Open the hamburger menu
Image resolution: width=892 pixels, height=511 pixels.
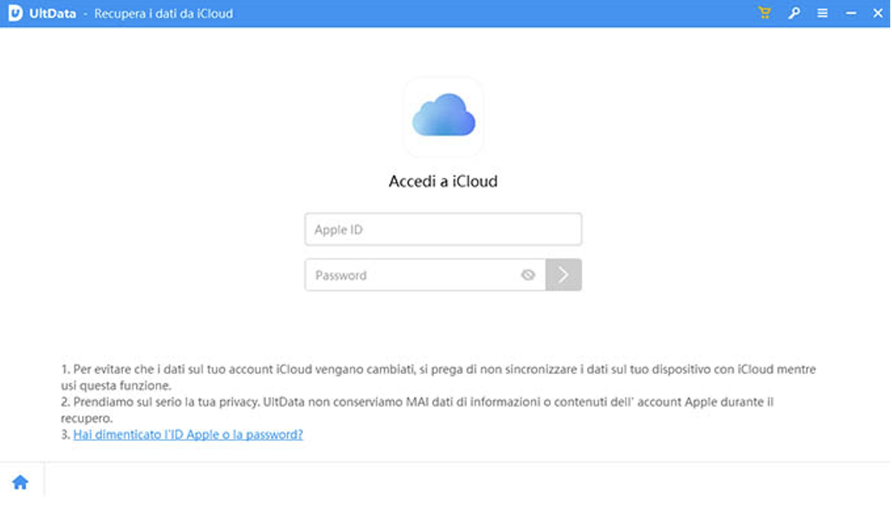tap(823, 13)
